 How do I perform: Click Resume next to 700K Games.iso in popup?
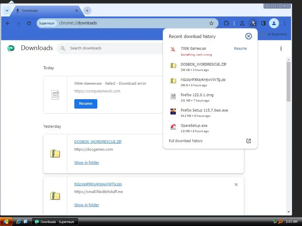click(x=240, y=49)
